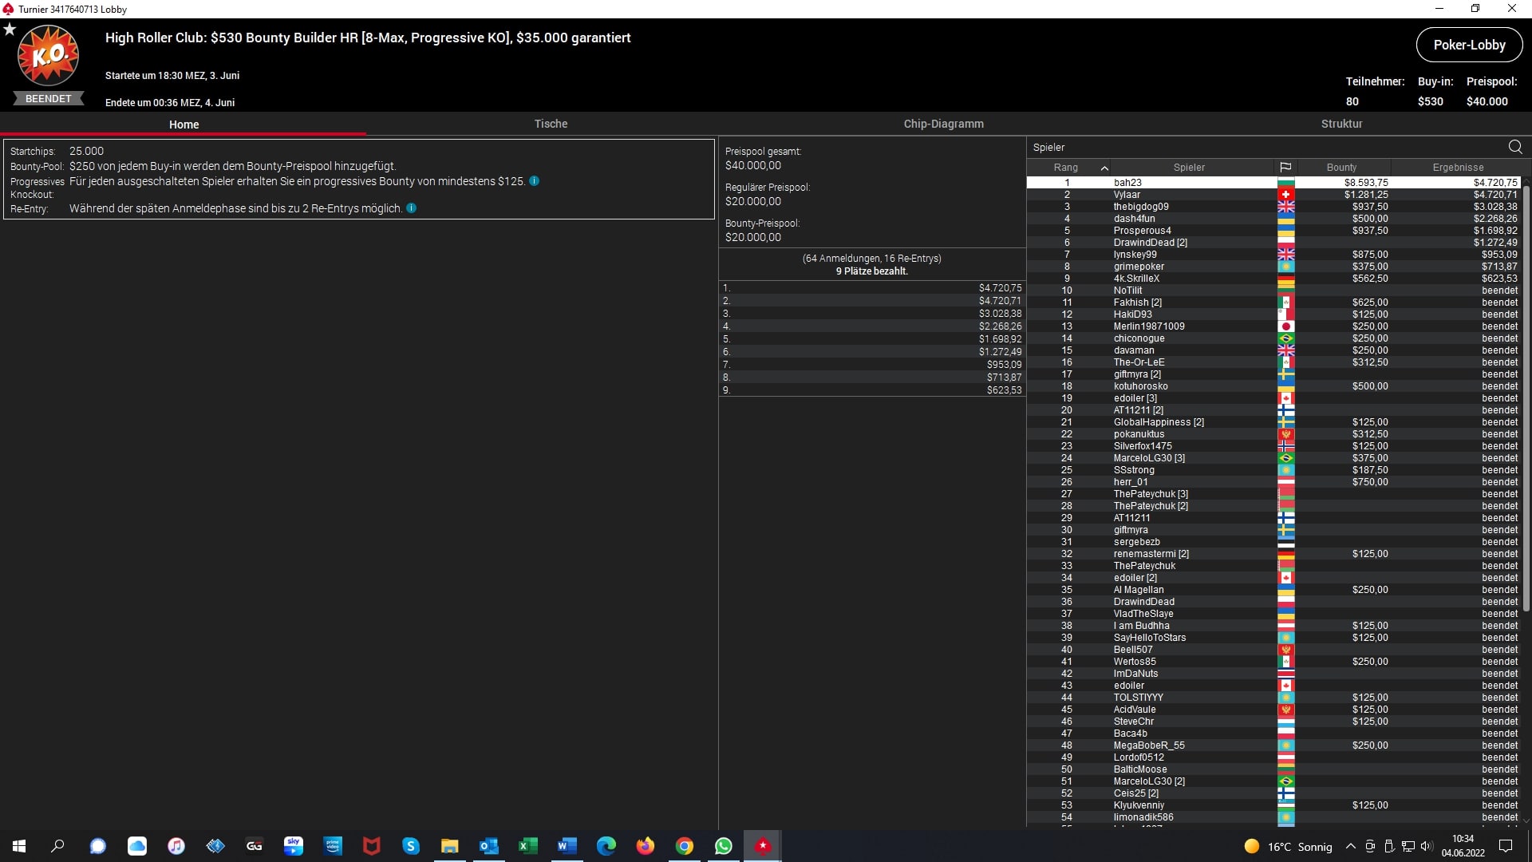The height and width of the screenshot is (862, 1532).
Task: Open the Chip-Diagramm tab
Action: point(943,124)
